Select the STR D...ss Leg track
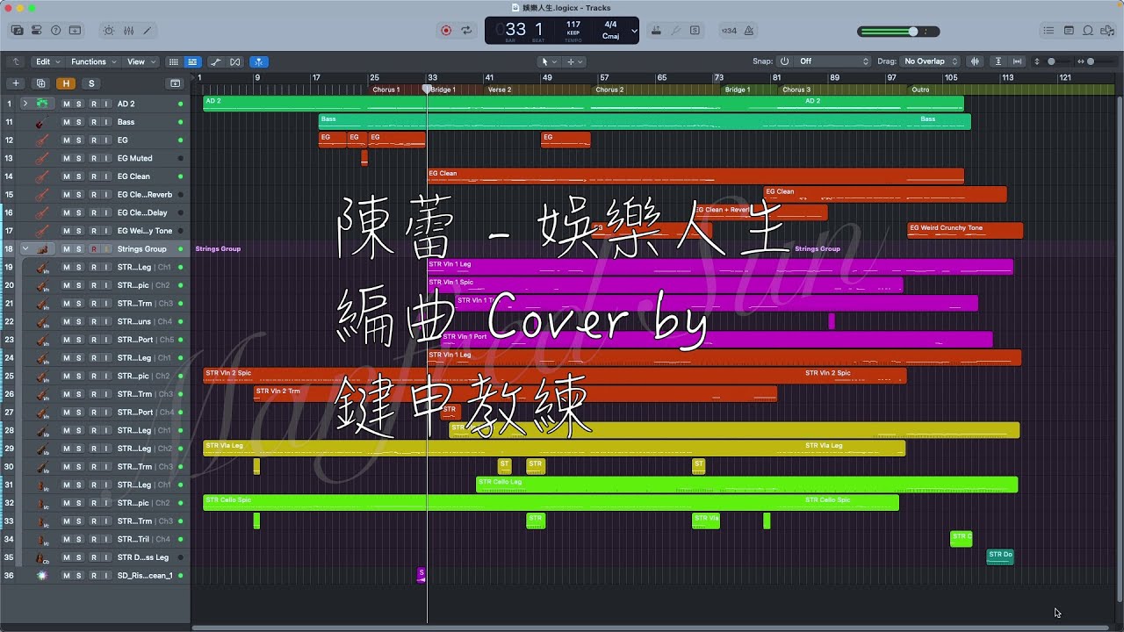This screenshot has width=1124, height=632. 95,557
